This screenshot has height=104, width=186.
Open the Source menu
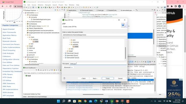34,5
